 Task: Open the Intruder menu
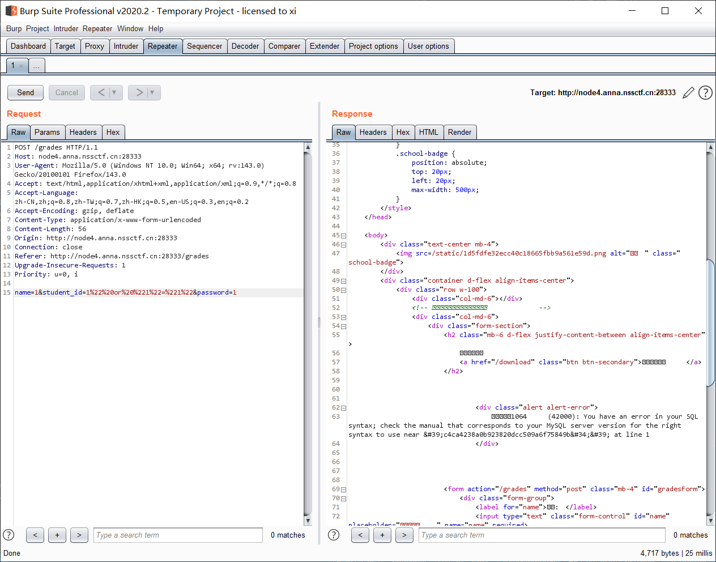tap(66, 28)
